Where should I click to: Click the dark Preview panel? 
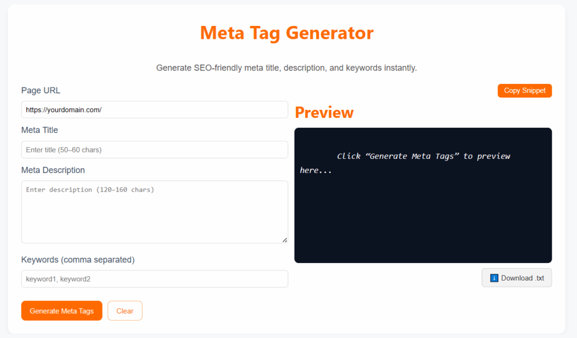(423, 225)
